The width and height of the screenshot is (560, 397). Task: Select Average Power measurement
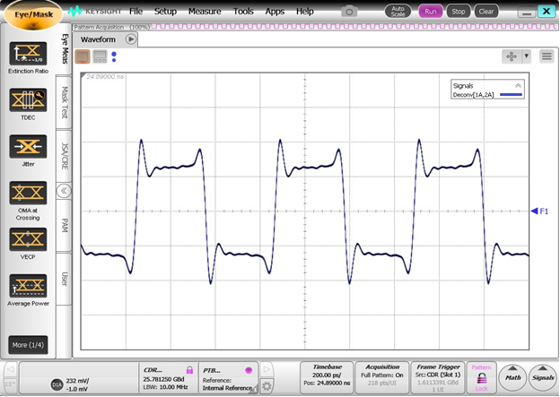point(28,286)
